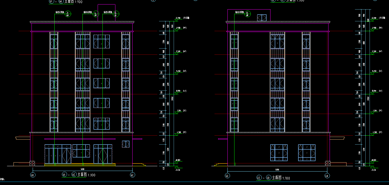The width and height of the screenshot is (389, 185).
Task: Click left elevation's bottom-left grid axis bubble
Action: [x=33, y=175]
